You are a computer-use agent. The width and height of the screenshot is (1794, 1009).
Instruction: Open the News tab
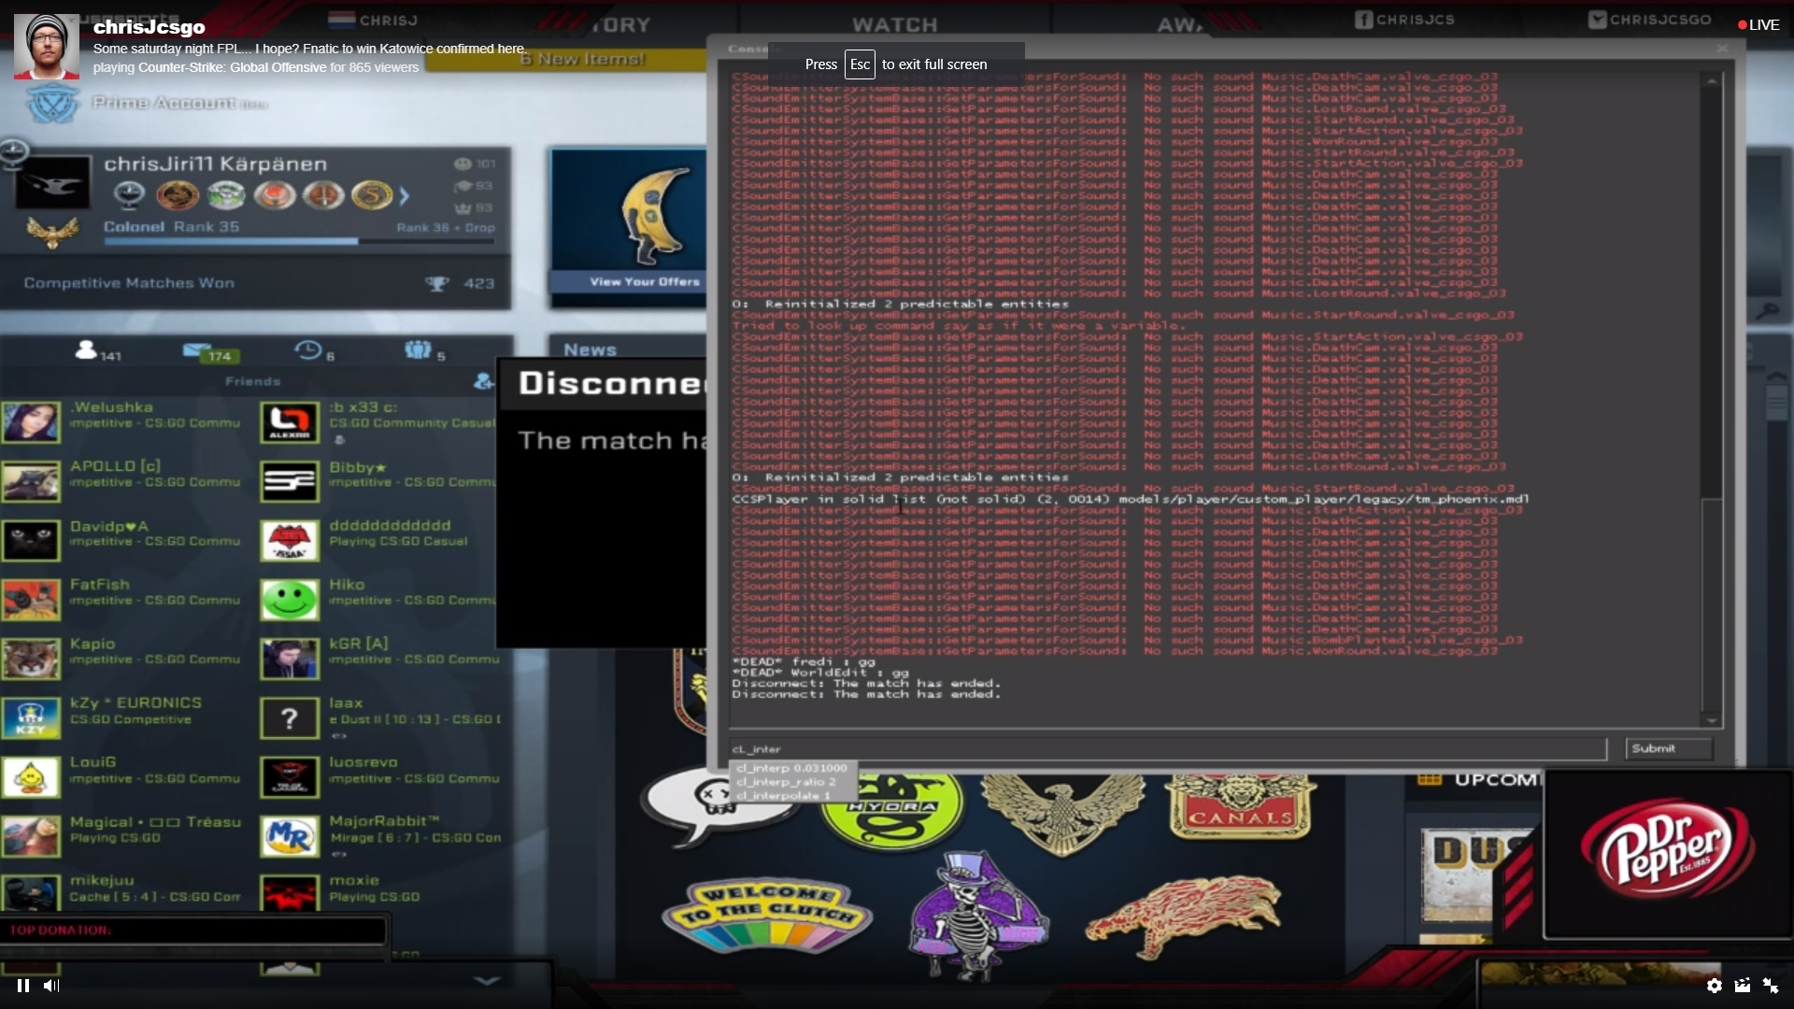[x=590, y=349]
